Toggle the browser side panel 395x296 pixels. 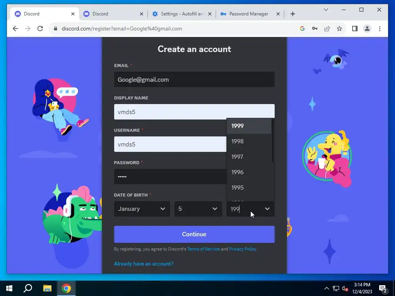tap(355, 29)
